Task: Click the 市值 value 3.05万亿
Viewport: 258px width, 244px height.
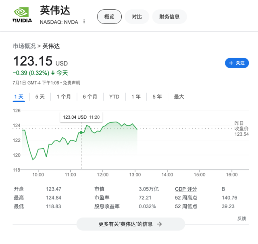Action: pos(149,189)
